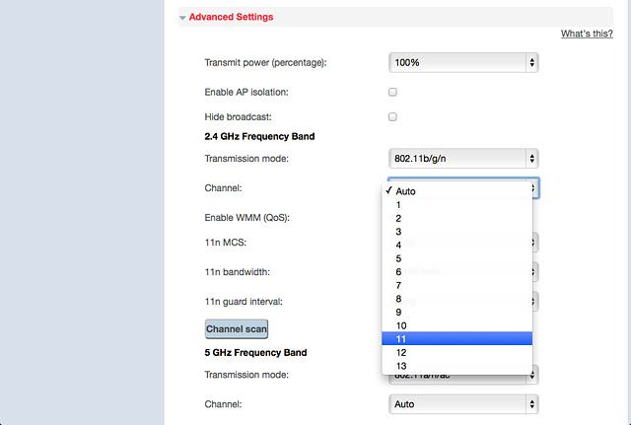The image size is (631, 425).
Task: Click the Channel scan button
Action: pyautogui.click(x=237, y=329)
